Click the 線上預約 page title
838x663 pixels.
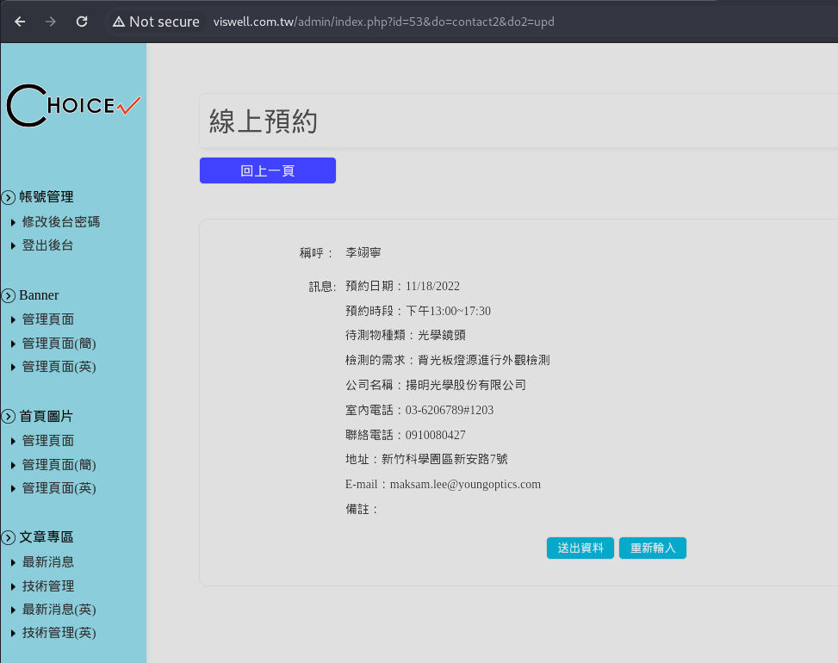(x=263, y=121)
